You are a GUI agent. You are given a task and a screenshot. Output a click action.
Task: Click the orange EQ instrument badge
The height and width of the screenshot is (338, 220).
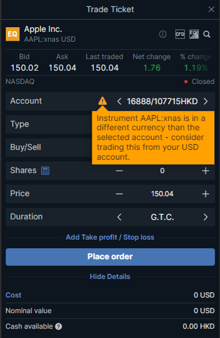[13, 34]
